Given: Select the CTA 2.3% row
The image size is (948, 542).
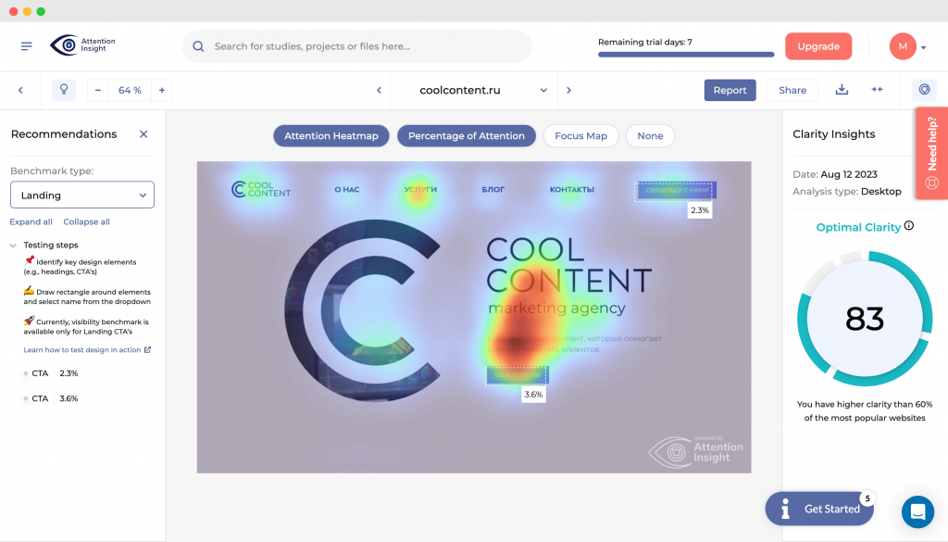Looking at the screenshot, I should (x=52, y=373).
